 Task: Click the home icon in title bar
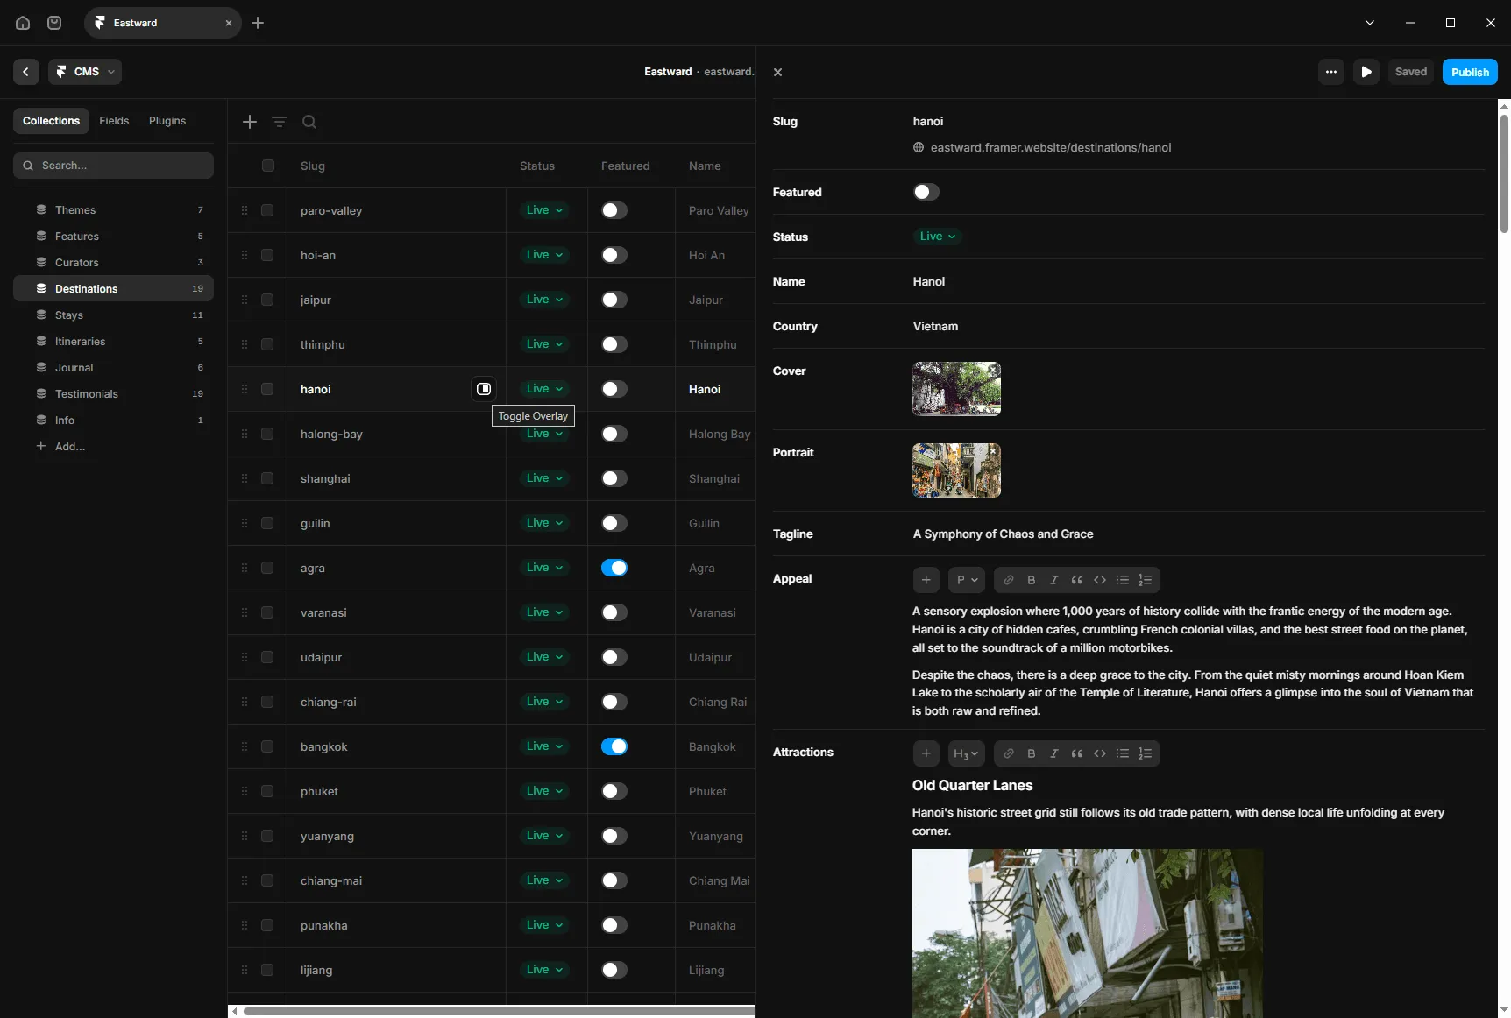pos(23,23)
